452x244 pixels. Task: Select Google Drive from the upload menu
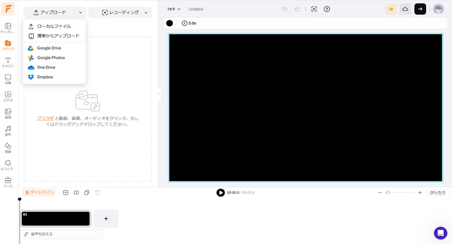(x=49, y=48)
